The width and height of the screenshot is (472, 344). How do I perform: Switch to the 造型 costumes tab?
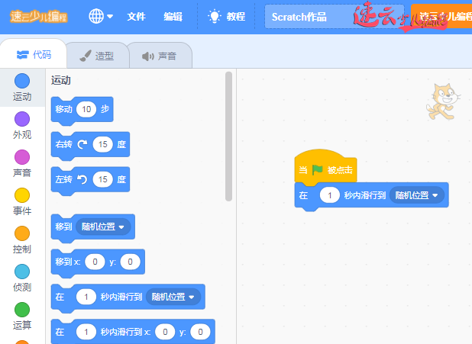click(97, 56)
